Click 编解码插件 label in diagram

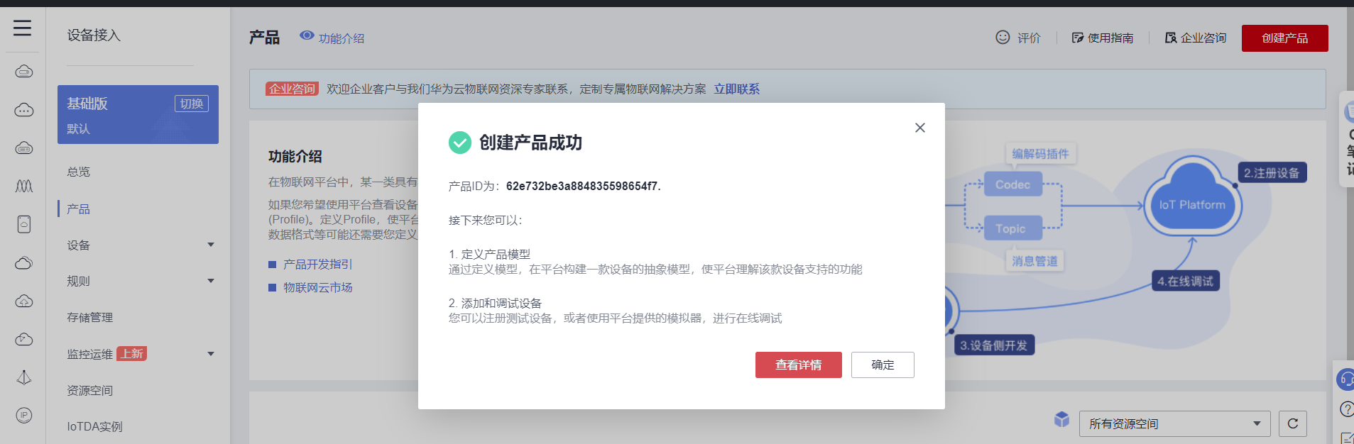pyautogui.click(x=1040, y=154)
